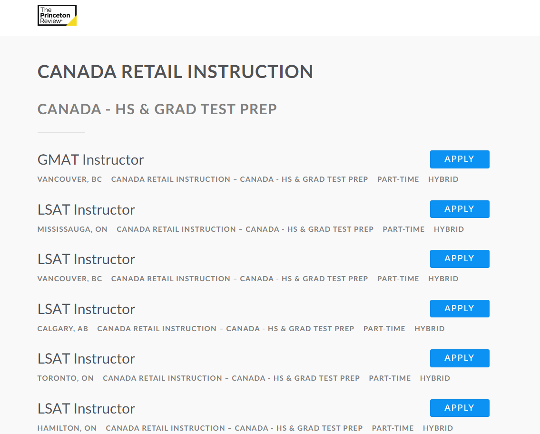540x434 pixels.
Task: Open the Toronto LSAT Instructor job title
Action: (86, 359)
